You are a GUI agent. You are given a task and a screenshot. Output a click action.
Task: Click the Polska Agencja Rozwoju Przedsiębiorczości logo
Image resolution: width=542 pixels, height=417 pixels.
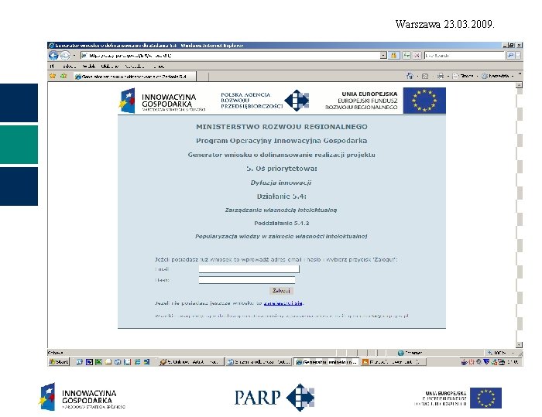pos(265,101)
